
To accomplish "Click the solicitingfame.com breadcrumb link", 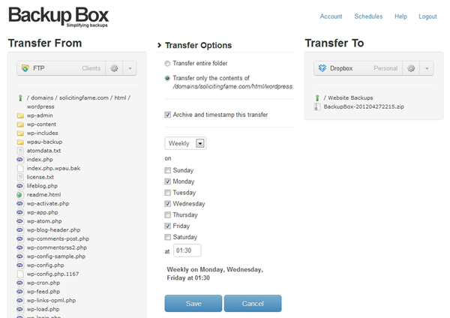I will click(84, 97).
